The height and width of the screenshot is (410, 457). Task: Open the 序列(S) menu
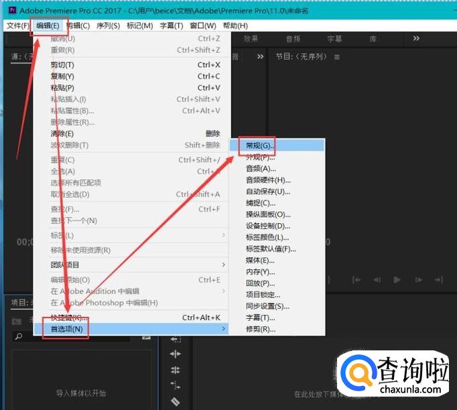tap(108, 26)
